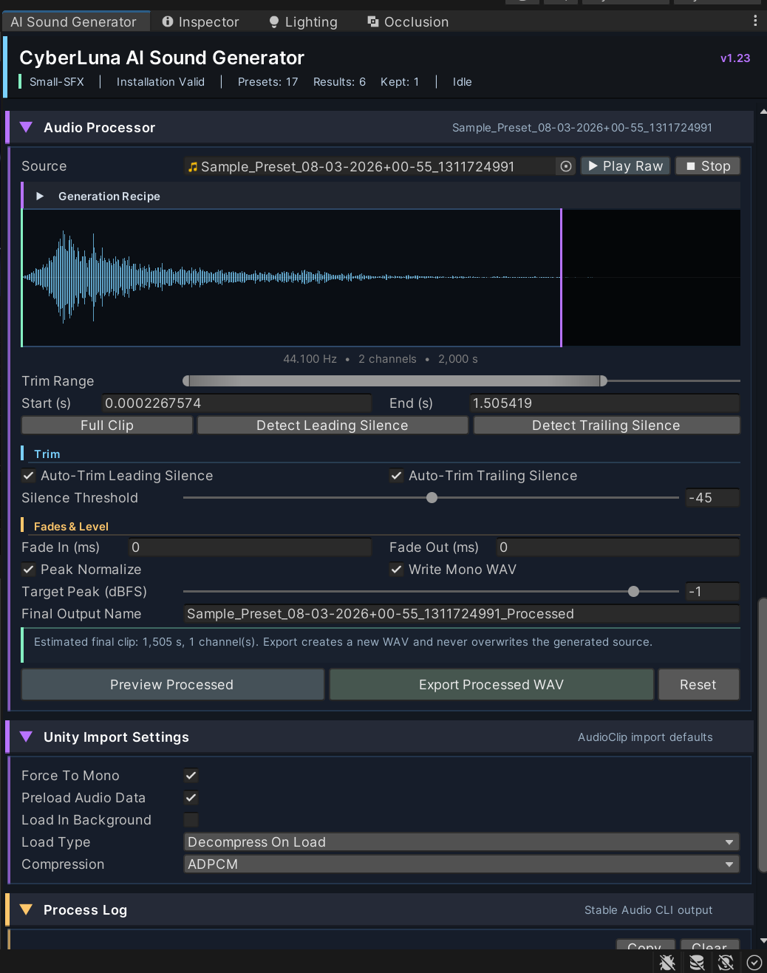Click the waveform preview

coord(381,278)
